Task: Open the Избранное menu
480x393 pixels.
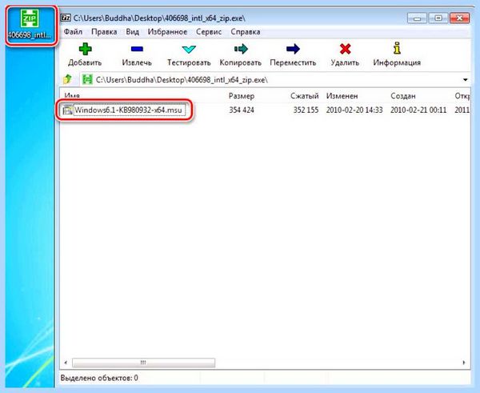Action: (x=167, y=32)
